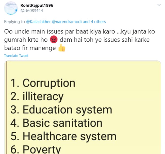Open RohitRajput1996's profile avatar
This screenshot has height=154, width=165.
click(11, 8)
